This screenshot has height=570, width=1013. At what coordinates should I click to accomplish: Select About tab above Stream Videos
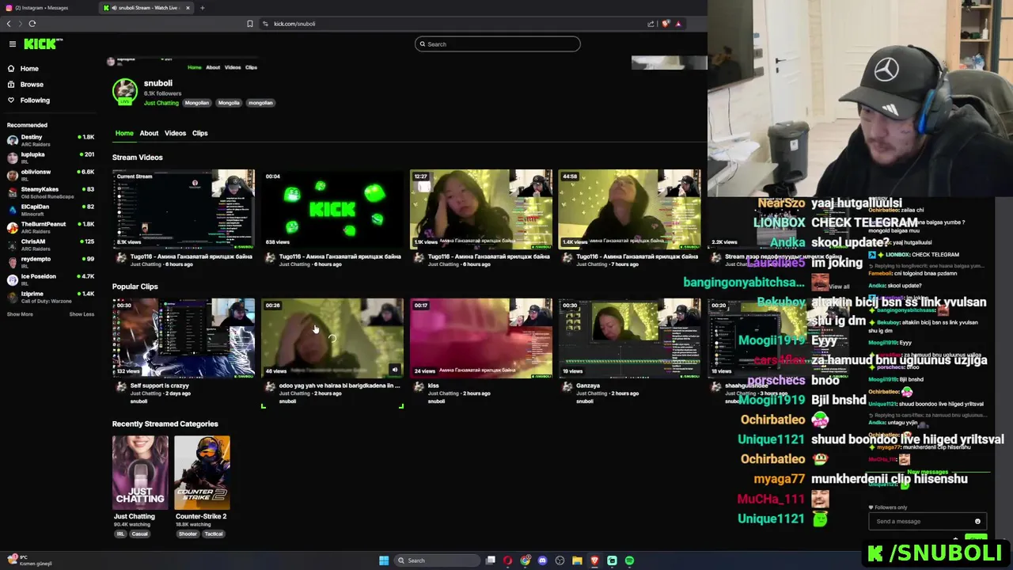tap(149, 133)
